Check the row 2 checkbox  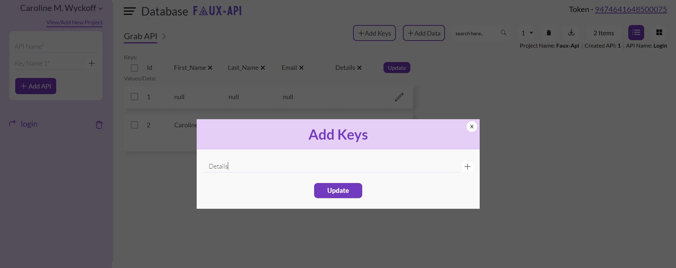coord(134,125)
